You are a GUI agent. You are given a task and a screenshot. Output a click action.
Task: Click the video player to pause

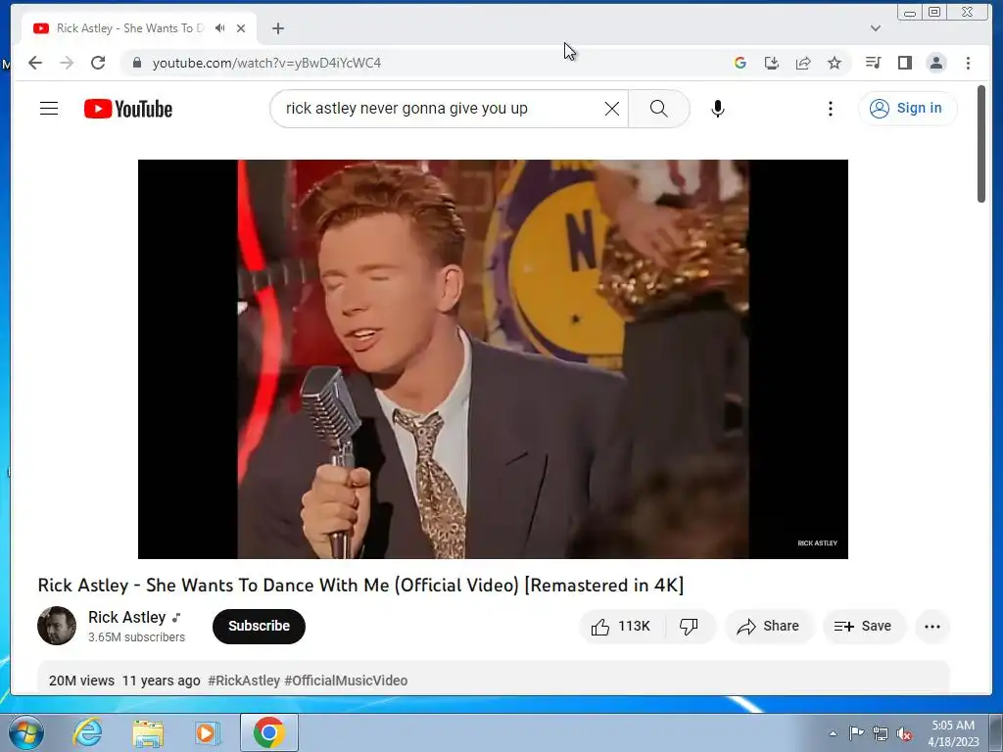[494, 358]
